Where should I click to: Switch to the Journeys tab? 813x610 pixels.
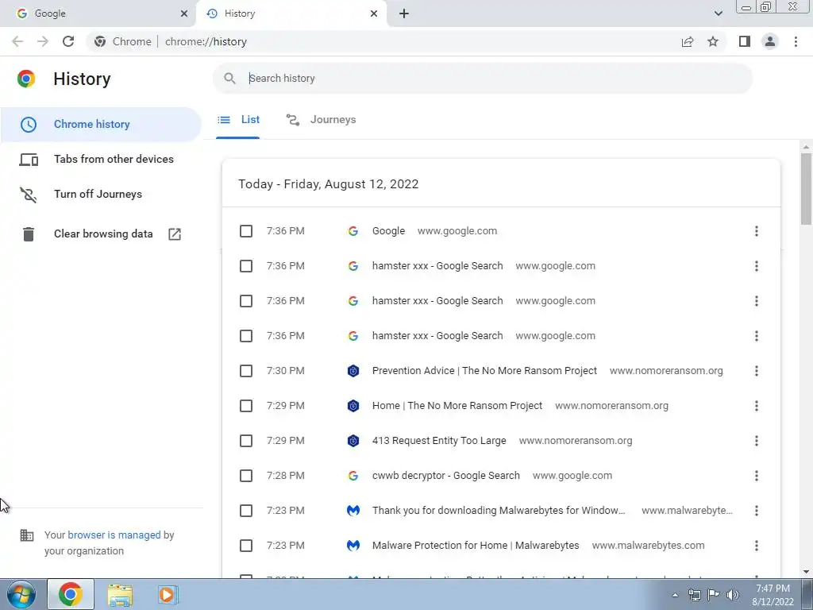pos(321,120)
